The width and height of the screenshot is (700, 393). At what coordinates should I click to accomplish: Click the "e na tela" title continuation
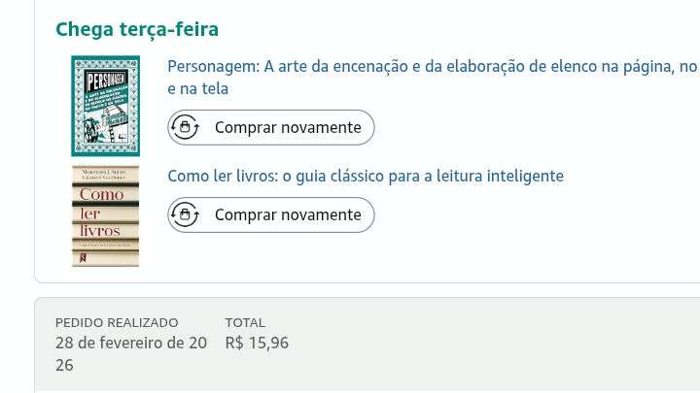coord(197,88)
